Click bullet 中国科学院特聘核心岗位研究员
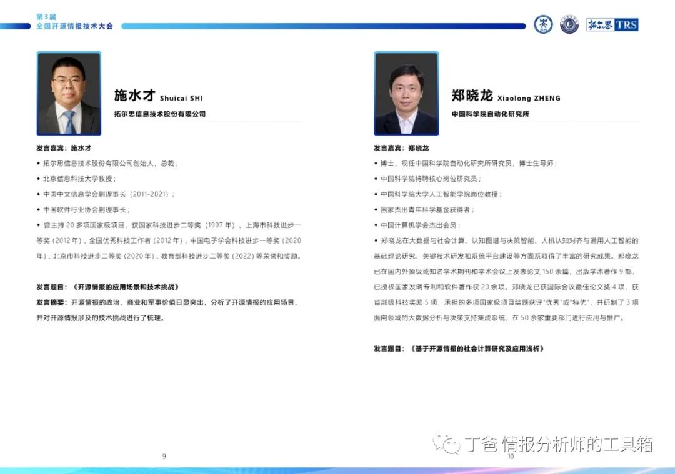675x474 pixels. click(x=427, y=179)
